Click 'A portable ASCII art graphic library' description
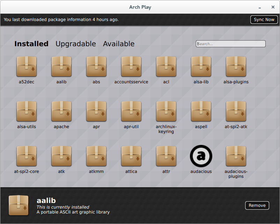The width and height of the screenshot is (280, 224). (73, 212)
